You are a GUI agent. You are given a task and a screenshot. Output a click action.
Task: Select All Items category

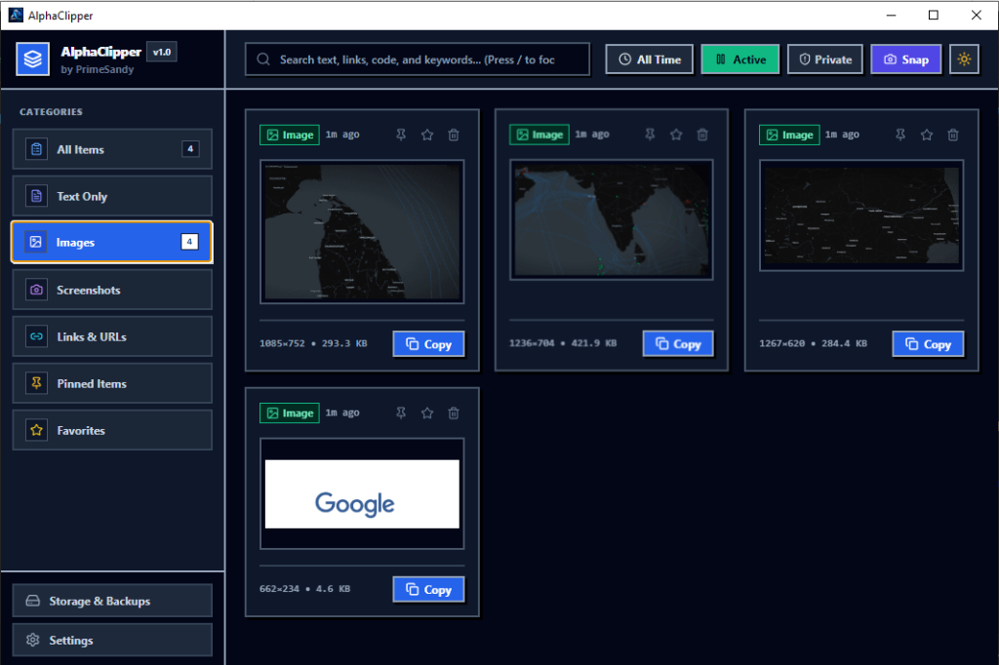tap(112, 149)
